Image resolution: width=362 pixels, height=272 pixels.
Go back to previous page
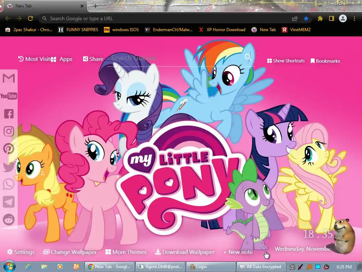tap(8, 18)
